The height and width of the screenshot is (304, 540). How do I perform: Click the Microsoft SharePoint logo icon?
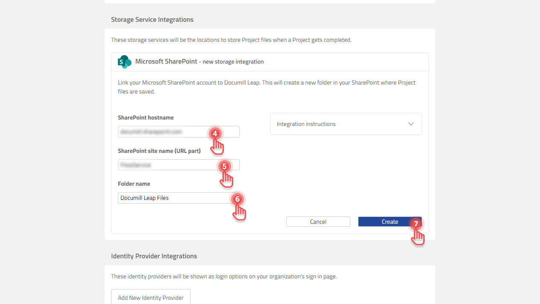click(x=124, y=61)
